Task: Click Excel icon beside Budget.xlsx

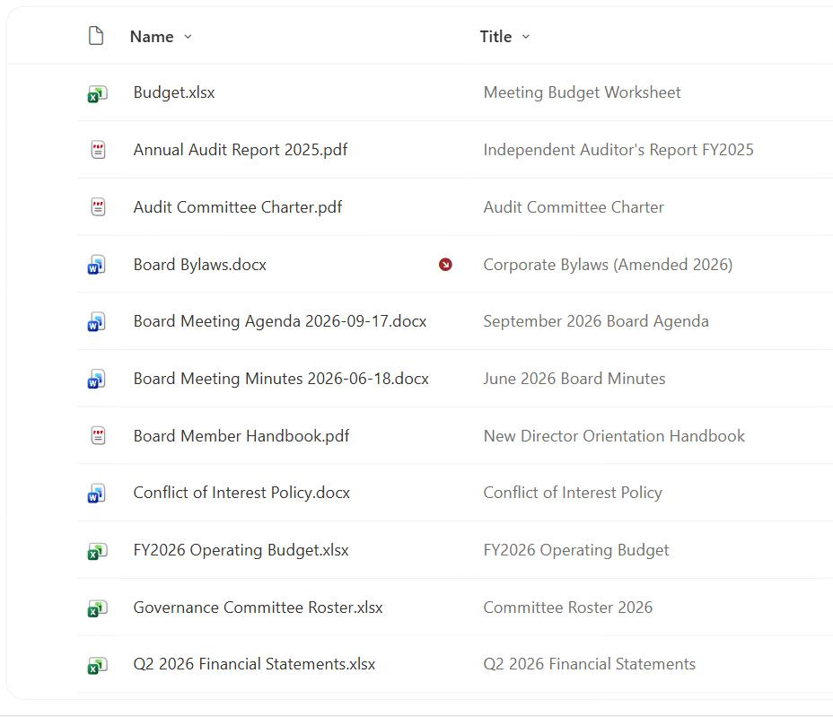Action: click(97, 93)
